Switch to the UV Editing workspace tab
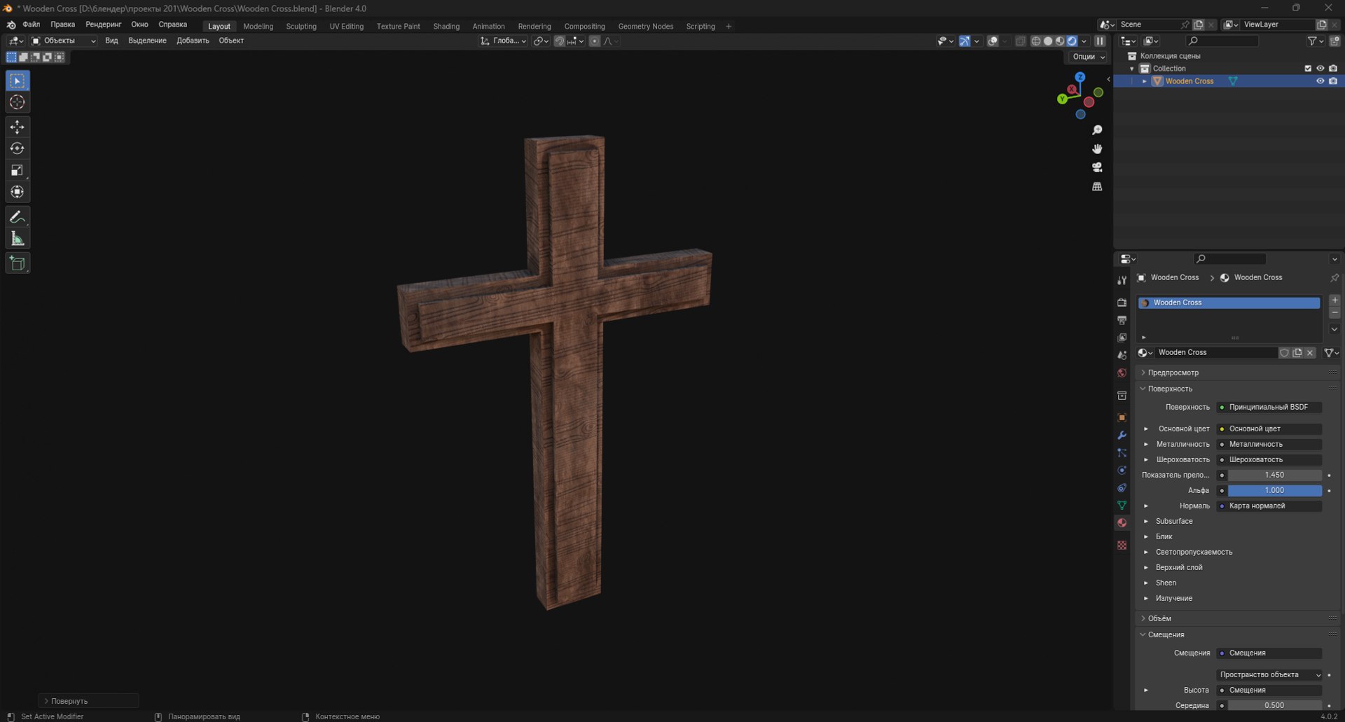 click(x=347, y=27)
